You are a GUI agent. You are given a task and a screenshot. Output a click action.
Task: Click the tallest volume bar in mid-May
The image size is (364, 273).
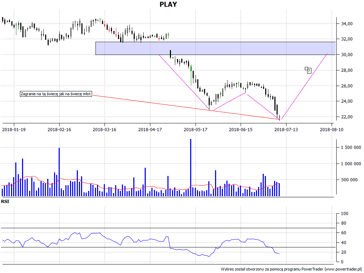pos(191,168)
